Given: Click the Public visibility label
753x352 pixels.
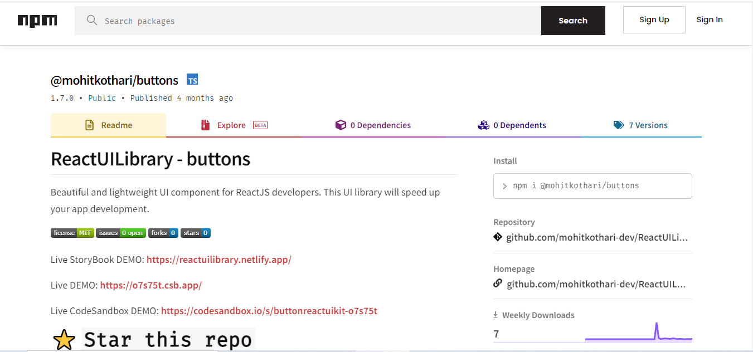Looking at the screenshot, I should [102, 98].
